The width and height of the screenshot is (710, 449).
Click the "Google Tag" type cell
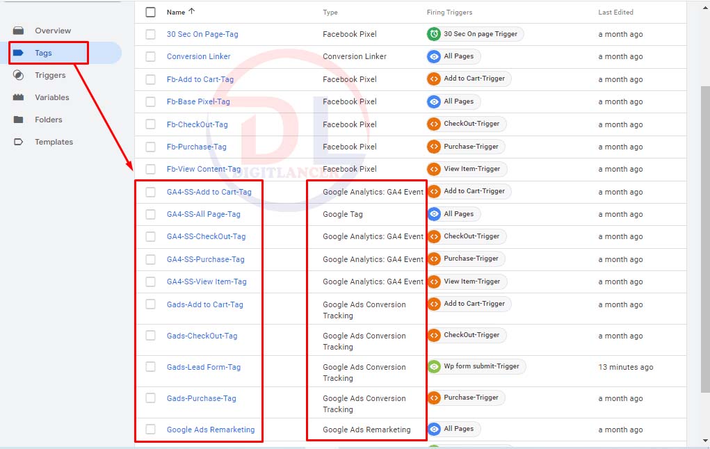click(343, 214)
